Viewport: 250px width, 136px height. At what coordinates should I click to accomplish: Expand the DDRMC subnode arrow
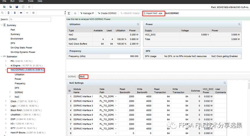coord(10,92)
